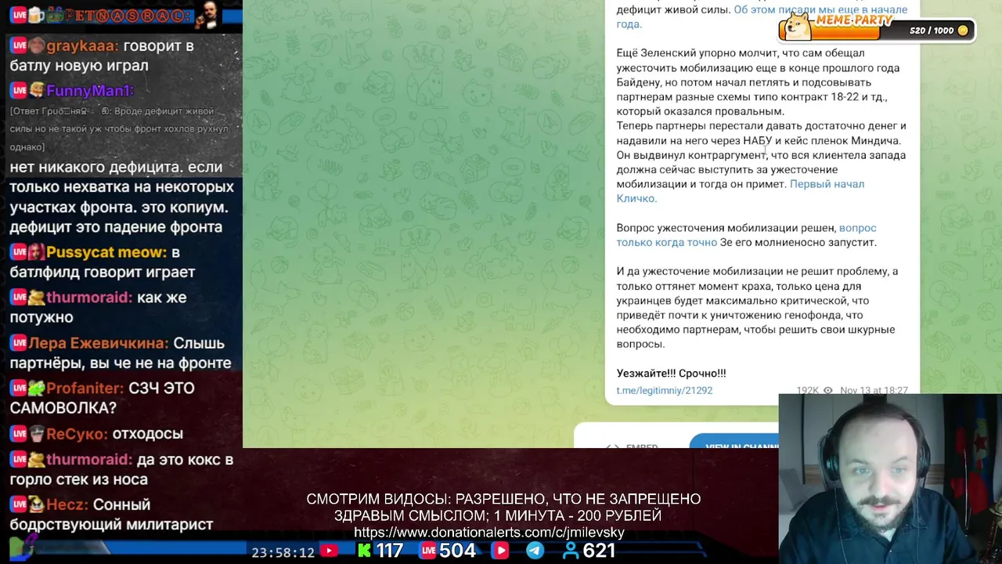
Task: Click the total viewer count 621
Action: tap(599, 551)
